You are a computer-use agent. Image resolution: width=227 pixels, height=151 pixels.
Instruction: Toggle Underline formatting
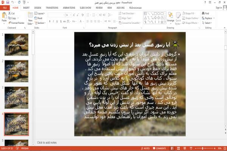pyautogui.click(x=57, y=22)
